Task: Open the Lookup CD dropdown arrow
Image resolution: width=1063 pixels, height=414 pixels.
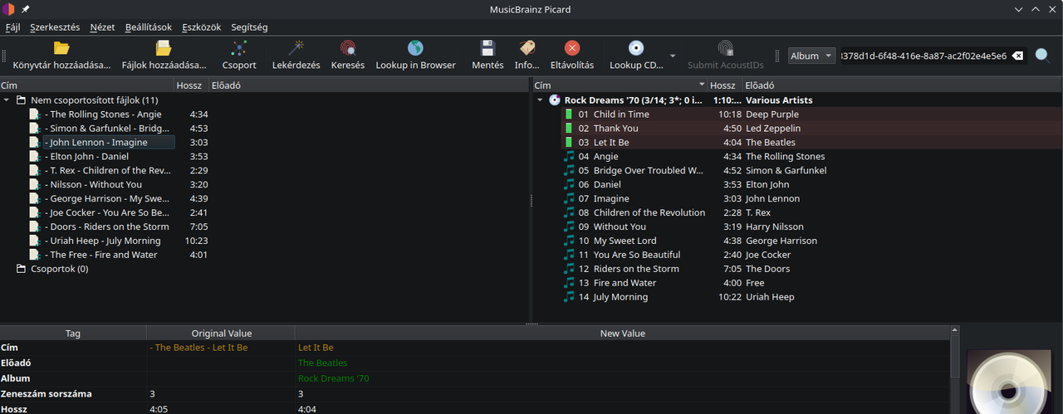Action: (672, 56)
